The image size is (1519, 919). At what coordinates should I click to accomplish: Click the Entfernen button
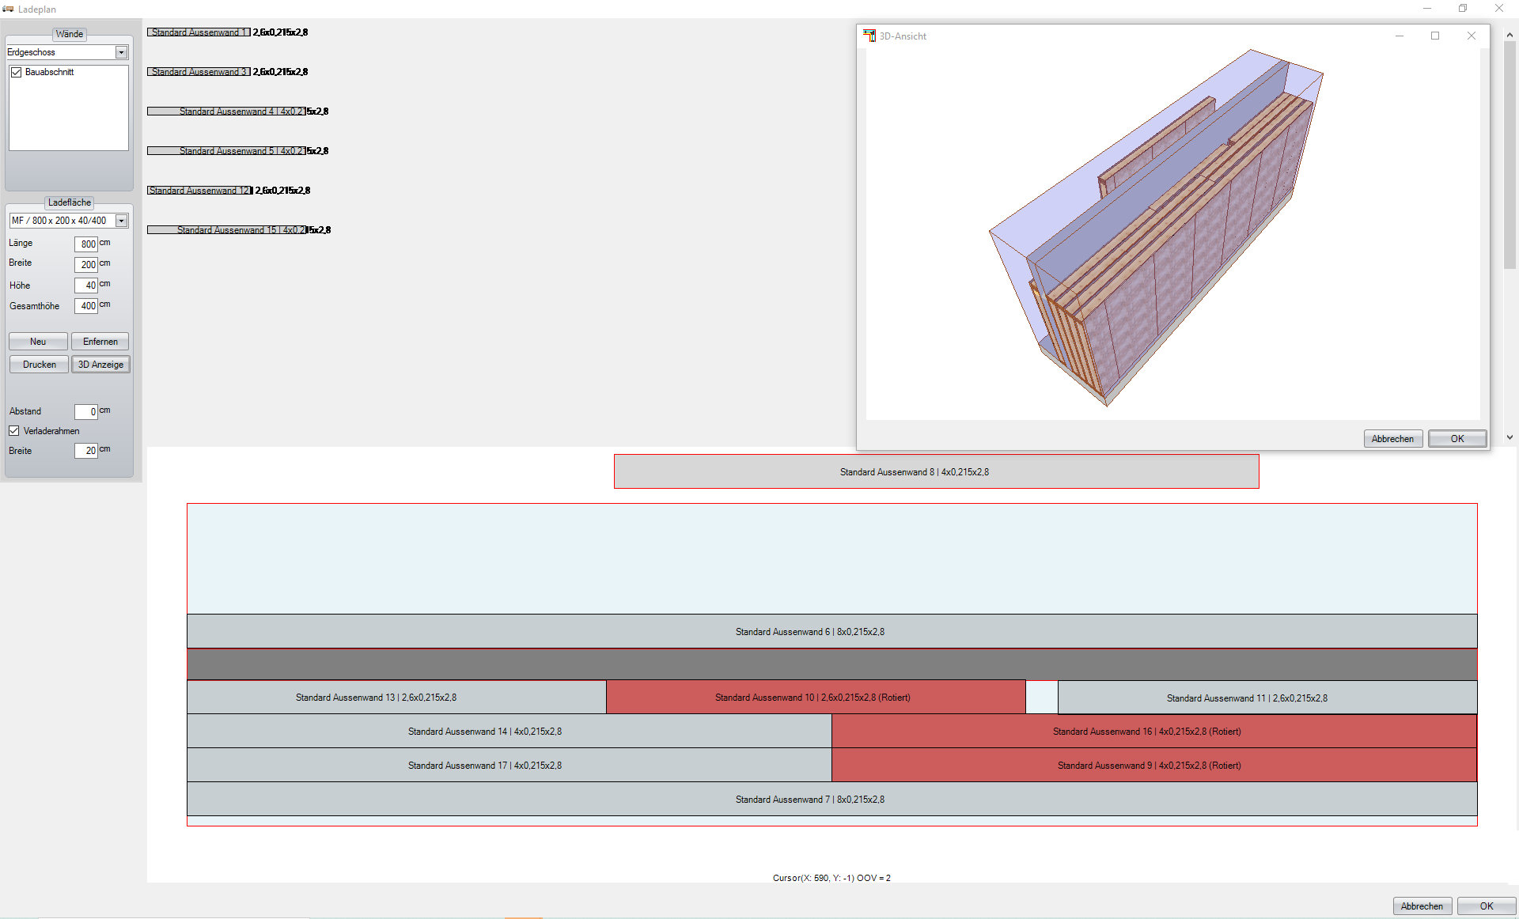(100, 342)
